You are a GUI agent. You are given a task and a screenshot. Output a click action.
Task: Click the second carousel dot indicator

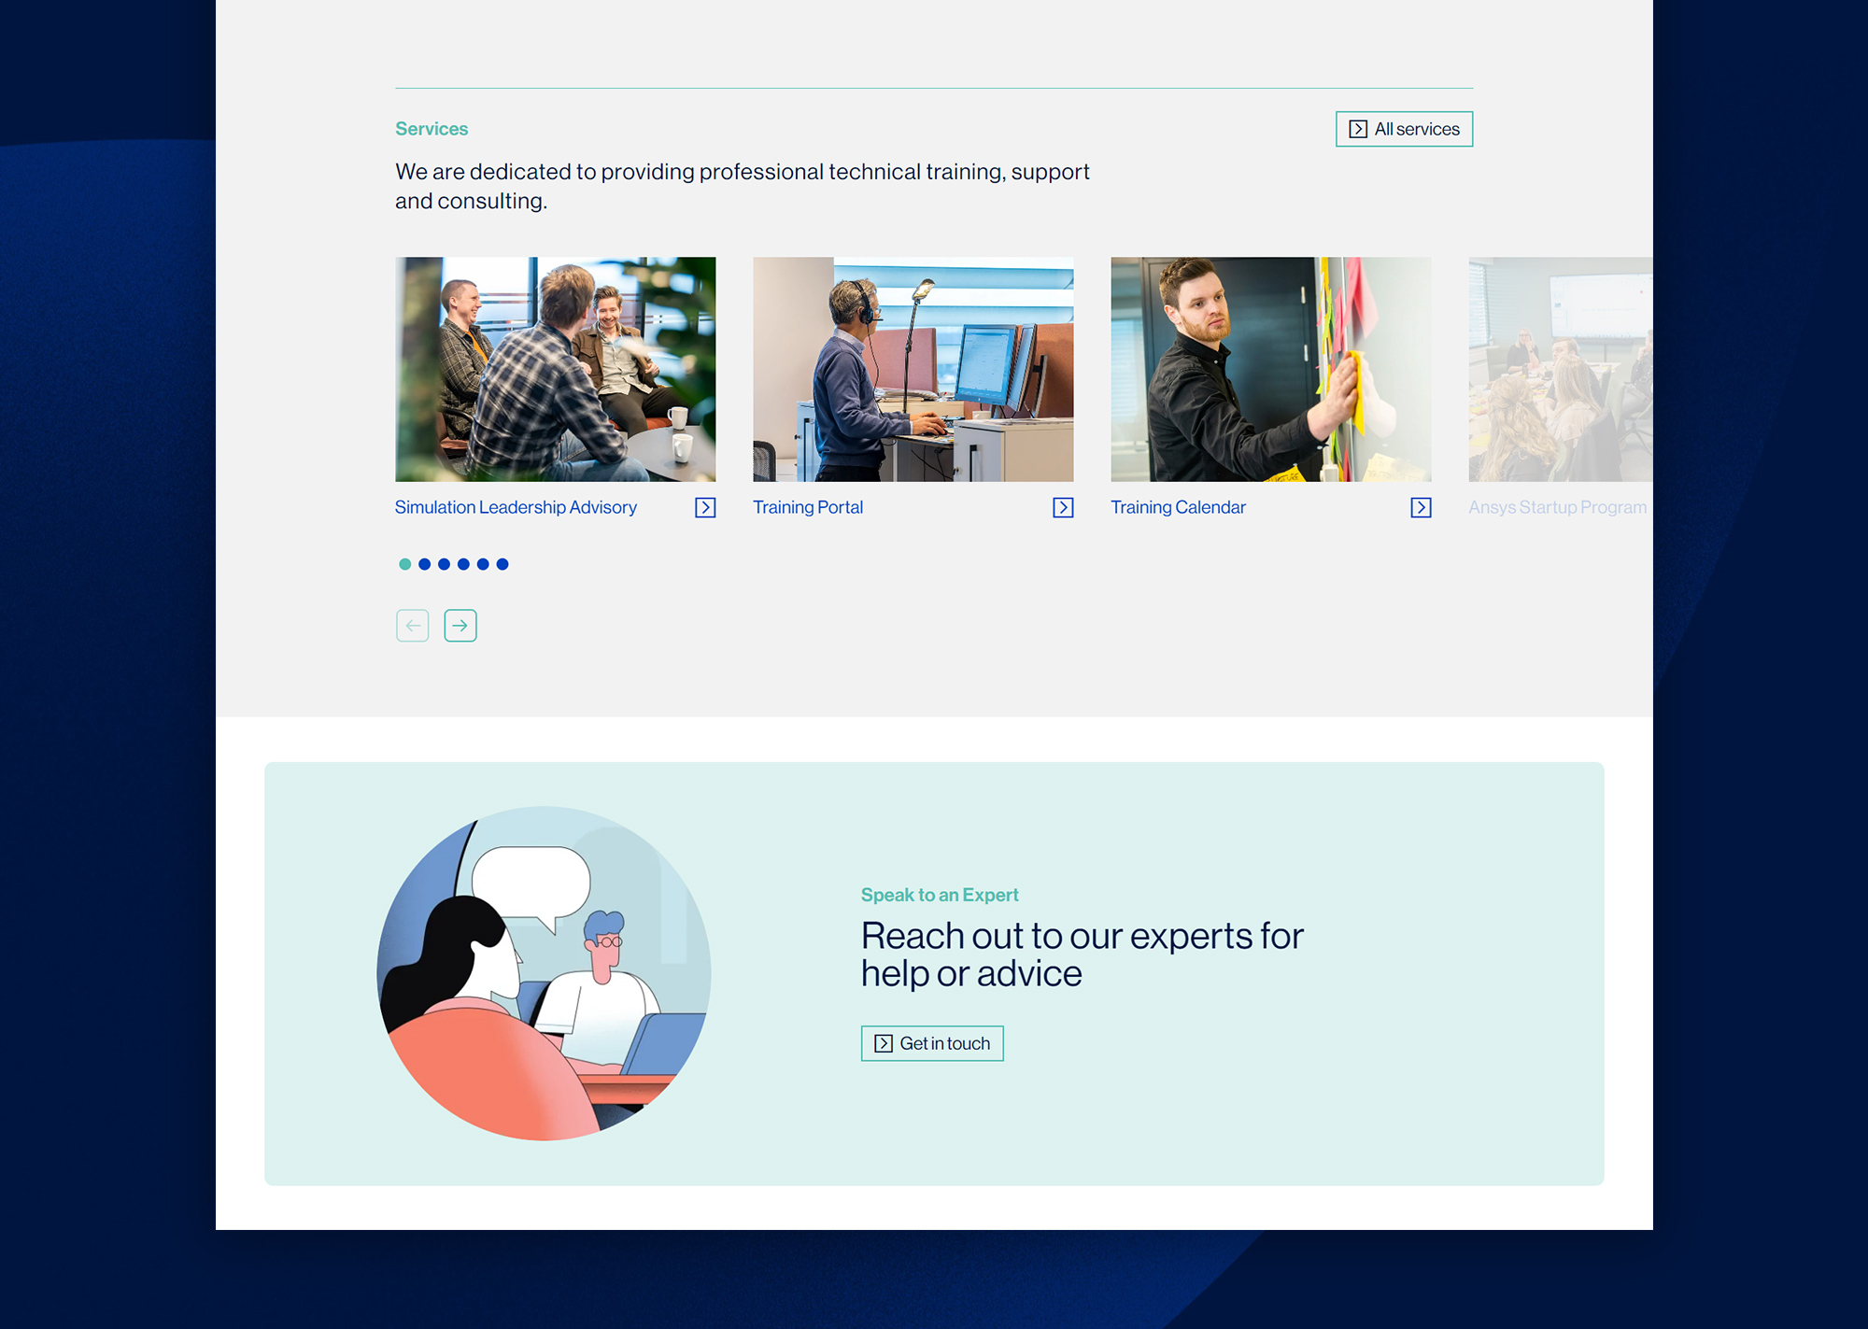tap(424, 564)
